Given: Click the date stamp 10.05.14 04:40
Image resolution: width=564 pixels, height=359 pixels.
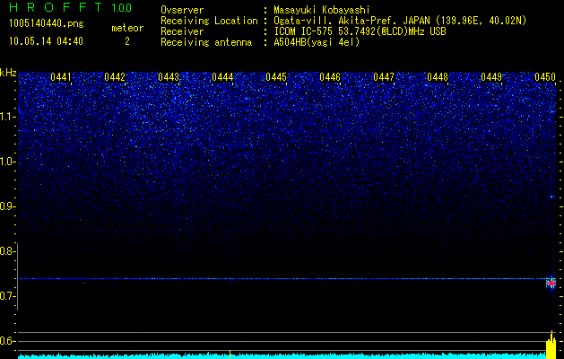Looking at the screenshot, I should point(46,41).
